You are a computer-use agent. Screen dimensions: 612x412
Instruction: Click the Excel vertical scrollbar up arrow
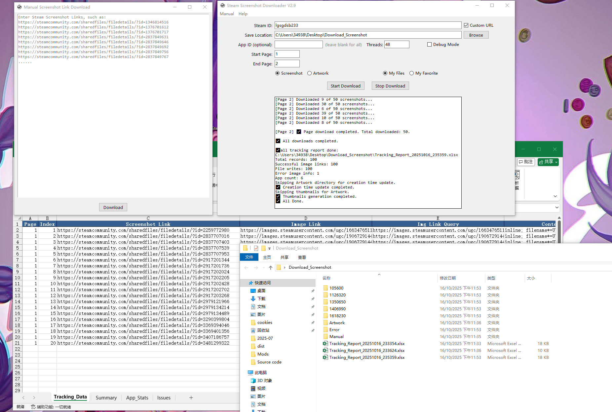[x=559, y=218]
